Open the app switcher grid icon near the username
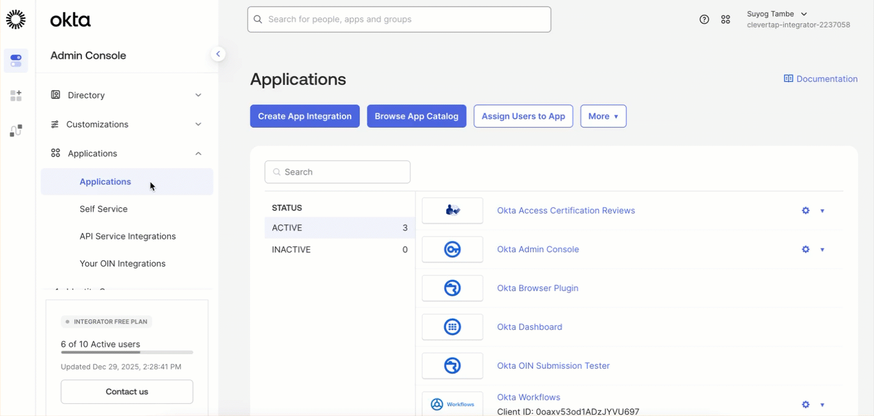Viewport: 874px width, 416px height. point(726,19)
